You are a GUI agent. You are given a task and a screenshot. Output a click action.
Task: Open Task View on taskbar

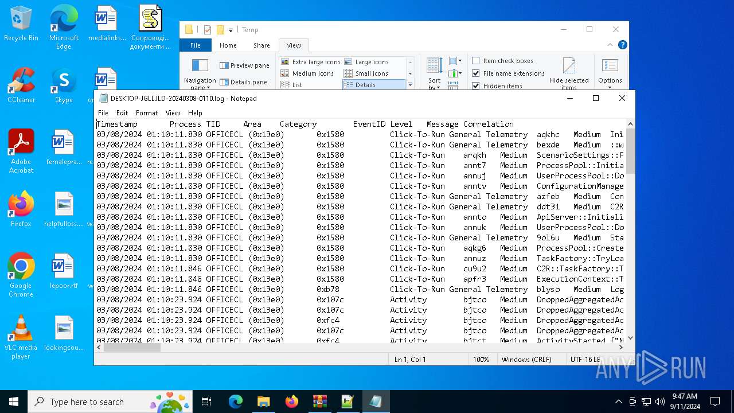pos(206,402)
